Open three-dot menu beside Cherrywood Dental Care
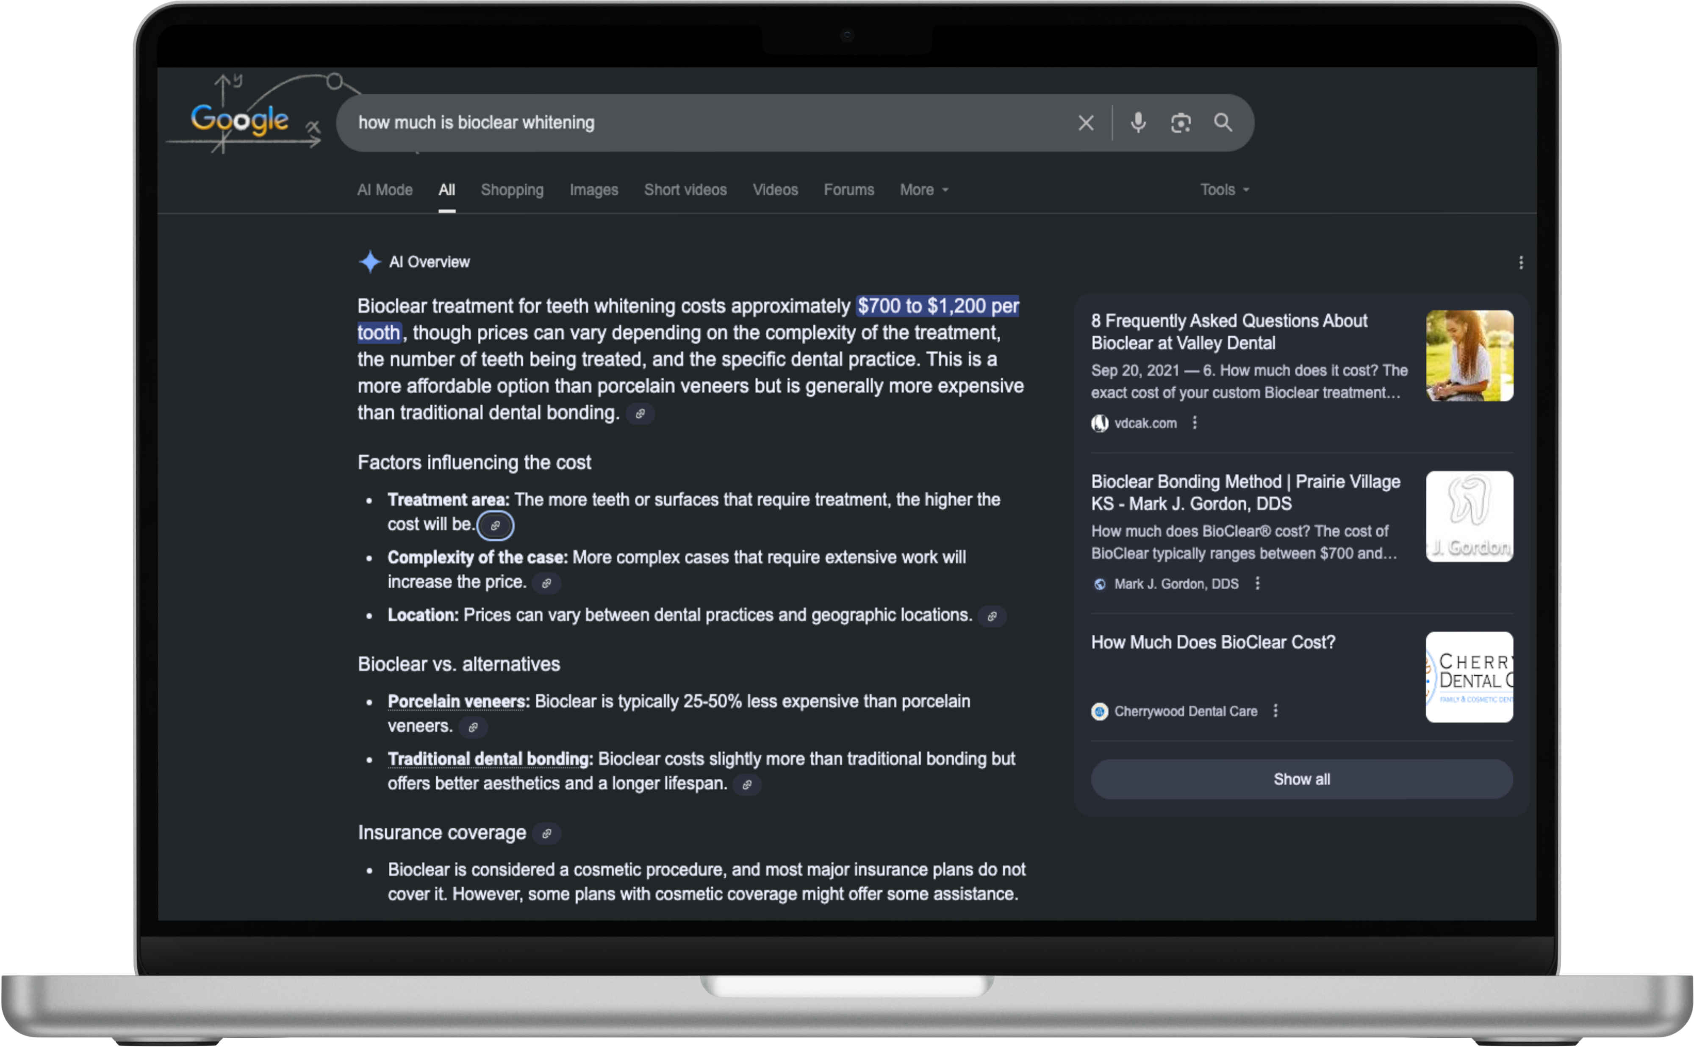1694x1047 pixels. (x=1275, y=711)
